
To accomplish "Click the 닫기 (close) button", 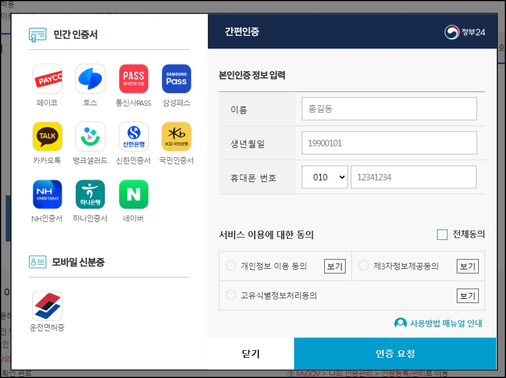I will click(x=251, y=354).
